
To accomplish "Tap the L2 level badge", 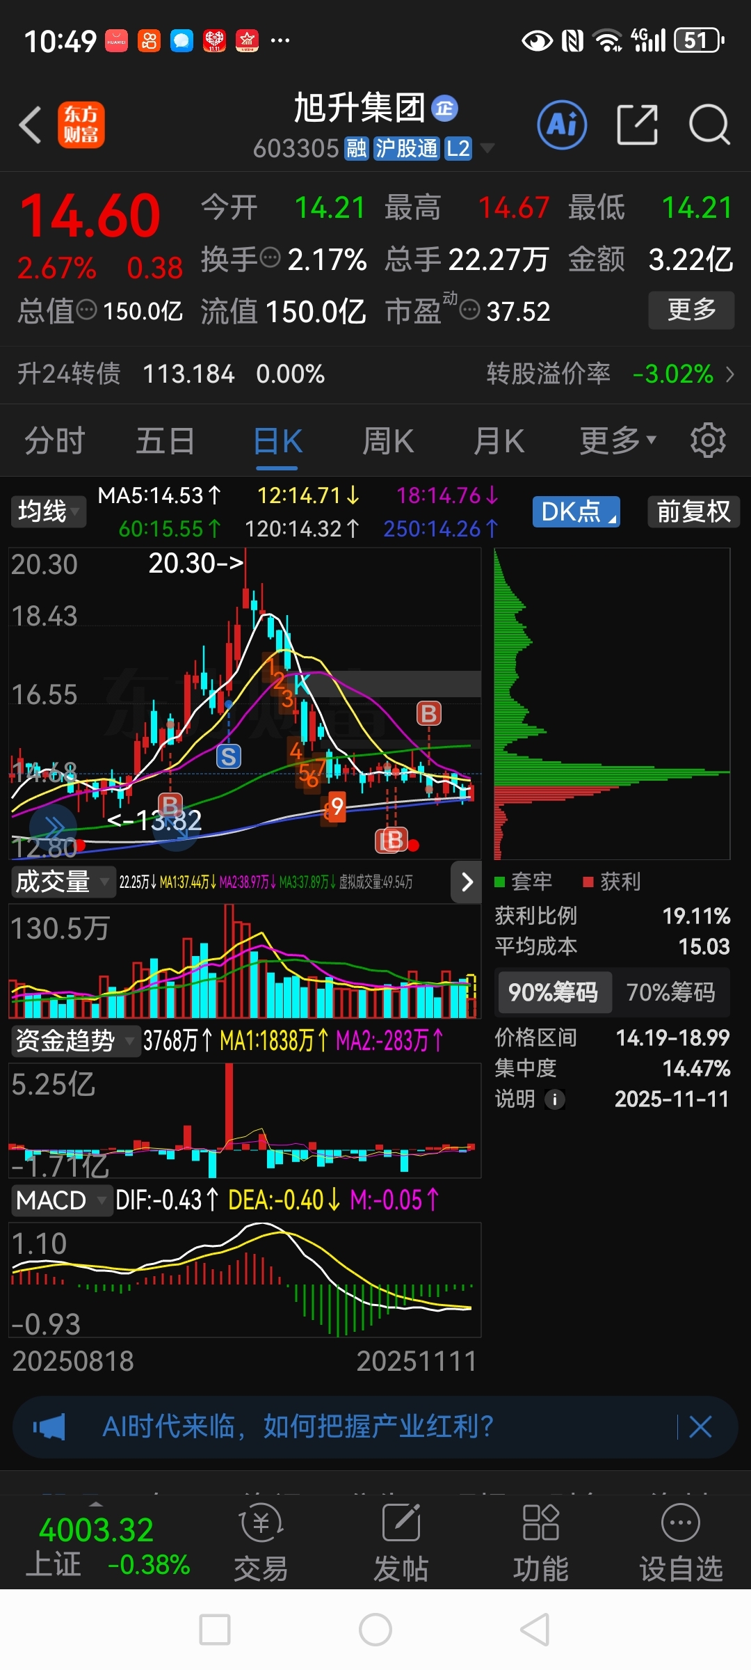I will [458, 148].
